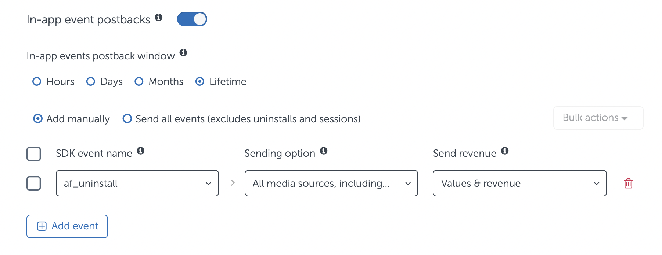Toggle the In-app event postbacks switch
This screenshot has width=662, height=255.
click(192, 19)
